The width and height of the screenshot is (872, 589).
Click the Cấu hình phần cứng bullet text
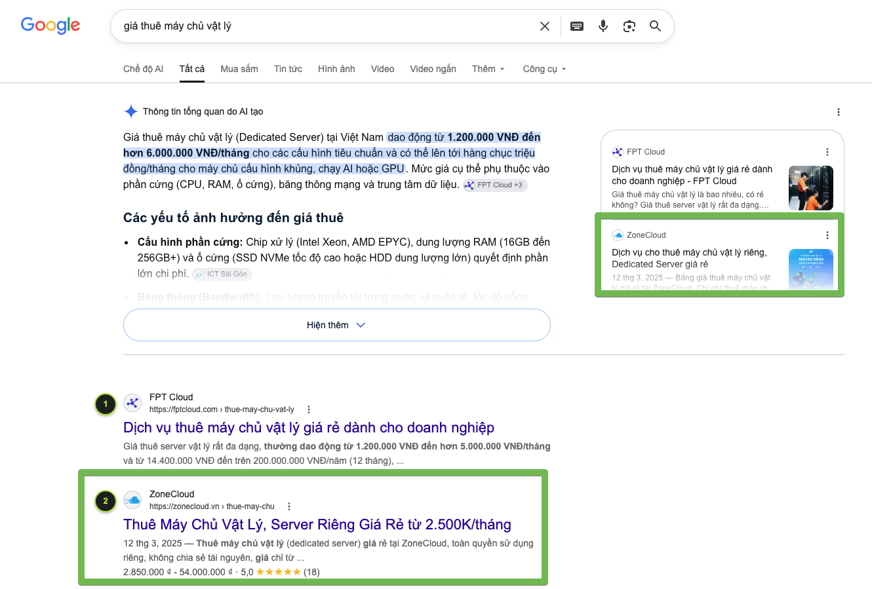coord(190,242)
